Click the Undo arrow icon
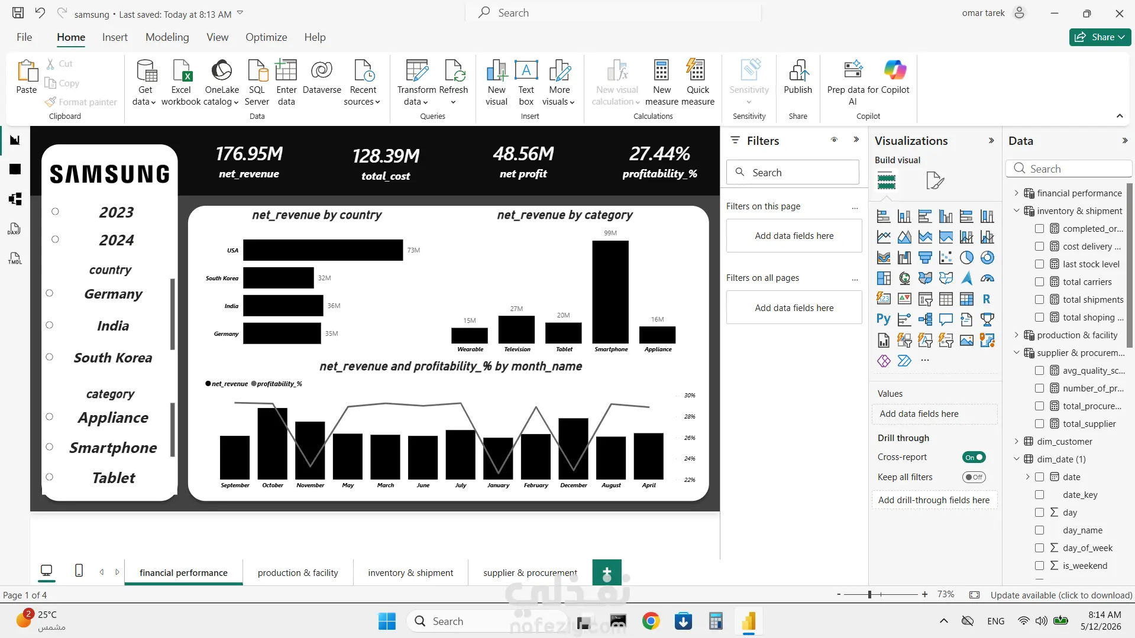Viewport: 1135px width, 638px height. (x=40, y=13)
